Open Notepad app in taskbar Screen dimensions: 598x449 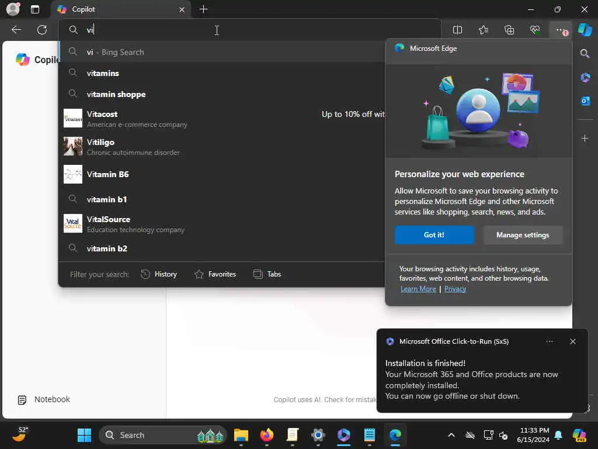click(369, 435)
